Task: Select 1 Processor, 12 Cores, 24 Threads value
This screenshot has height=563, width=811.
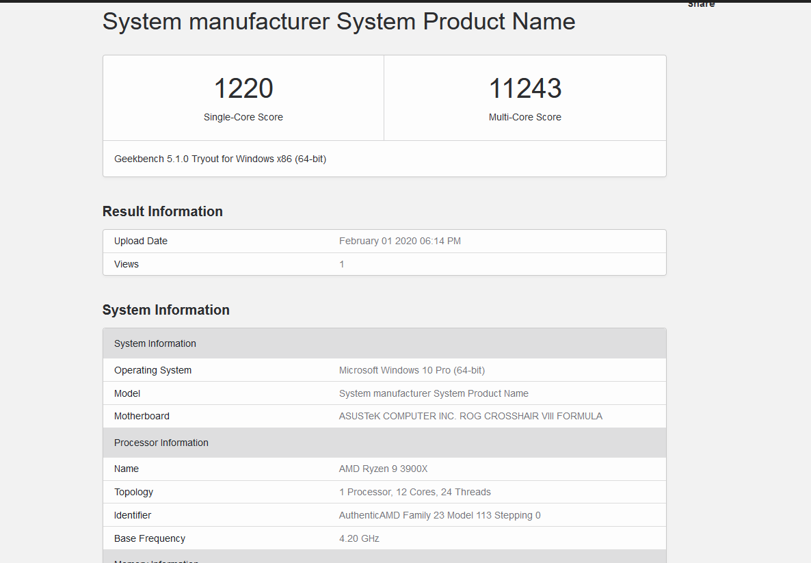Action: [415, 492]
